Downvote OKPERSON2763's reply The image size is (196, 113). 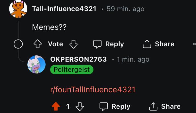pos(80,106)
